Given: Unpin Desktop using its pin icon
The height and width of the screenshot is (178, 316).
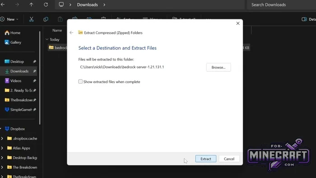Looking at the screenshot, I should point(34,61).
